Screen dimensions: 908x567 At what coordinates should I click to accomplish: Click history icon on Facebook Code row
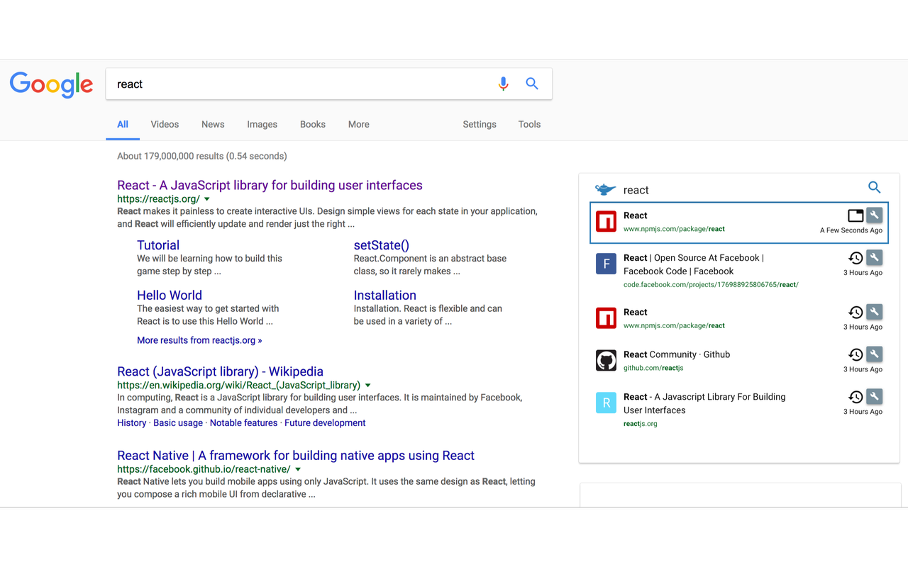[x=856, y=258]
